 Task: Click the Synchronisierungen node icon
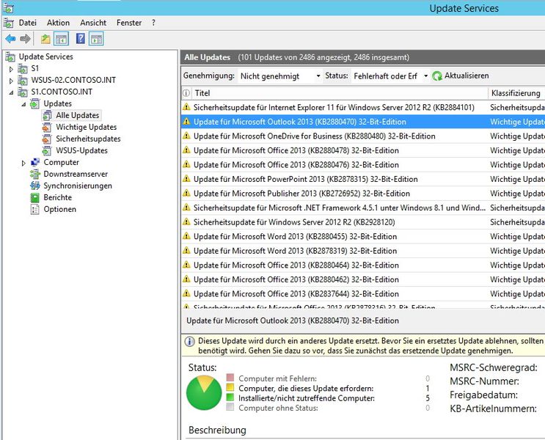tap(35, 186)
